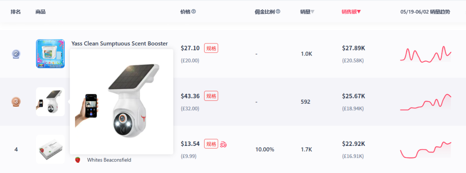Click the enlarged solar camera preview image
Image resolution: width=466 pixels, height=173 pixels.
pyautogui.click(x=121, y=102)
